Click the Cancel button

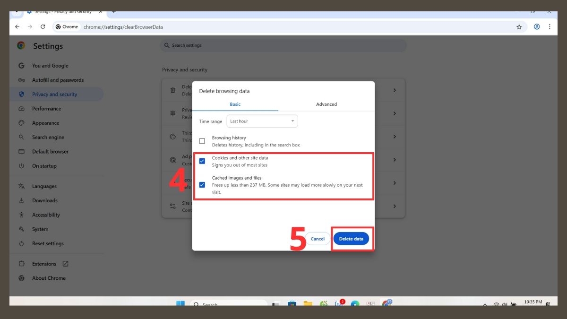[318, 239]
